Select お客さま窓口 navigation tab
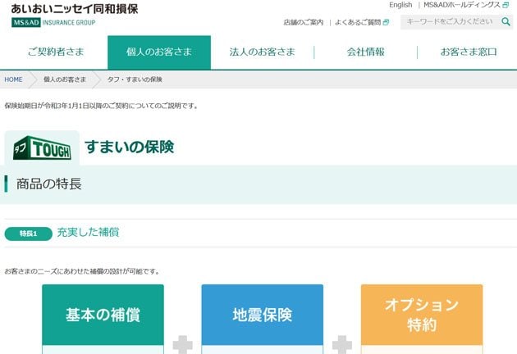Viewport: 517px width, 354px height. click(469, 52)
